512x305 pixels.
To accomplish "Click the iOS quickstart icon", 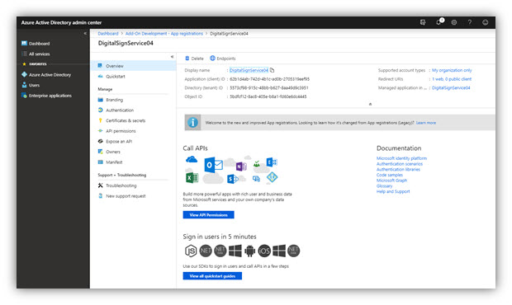I will point(264,251).
